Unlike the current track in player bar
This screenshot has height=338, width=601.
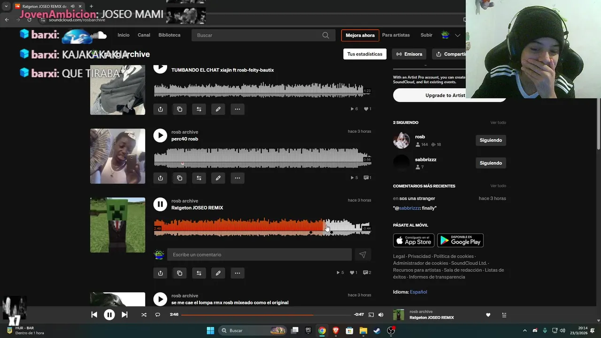click(x=488, y=315)
